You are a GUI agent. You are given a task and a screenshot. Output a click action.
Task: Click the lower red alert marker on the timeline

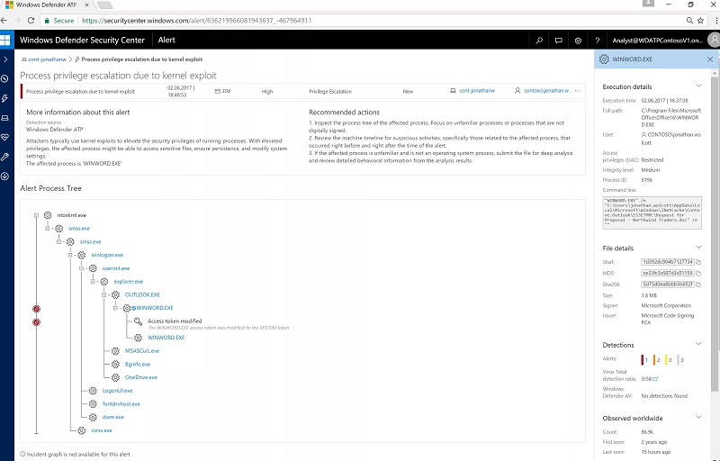[36, 322]
